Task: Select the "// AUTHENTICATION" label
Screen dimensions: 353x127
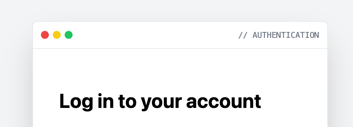Action: pos(279,35)
